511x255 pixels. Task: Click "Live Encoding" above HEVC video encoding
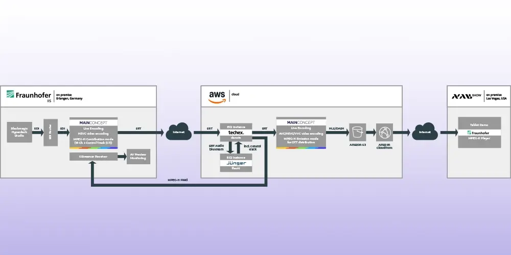point(93,129)
